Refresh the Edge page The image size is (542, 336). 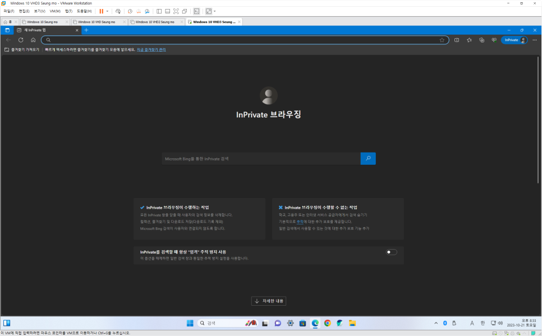(21, 40)
